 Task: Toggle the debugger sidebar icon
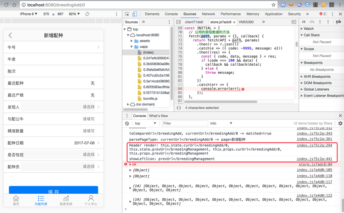(294, 22)
